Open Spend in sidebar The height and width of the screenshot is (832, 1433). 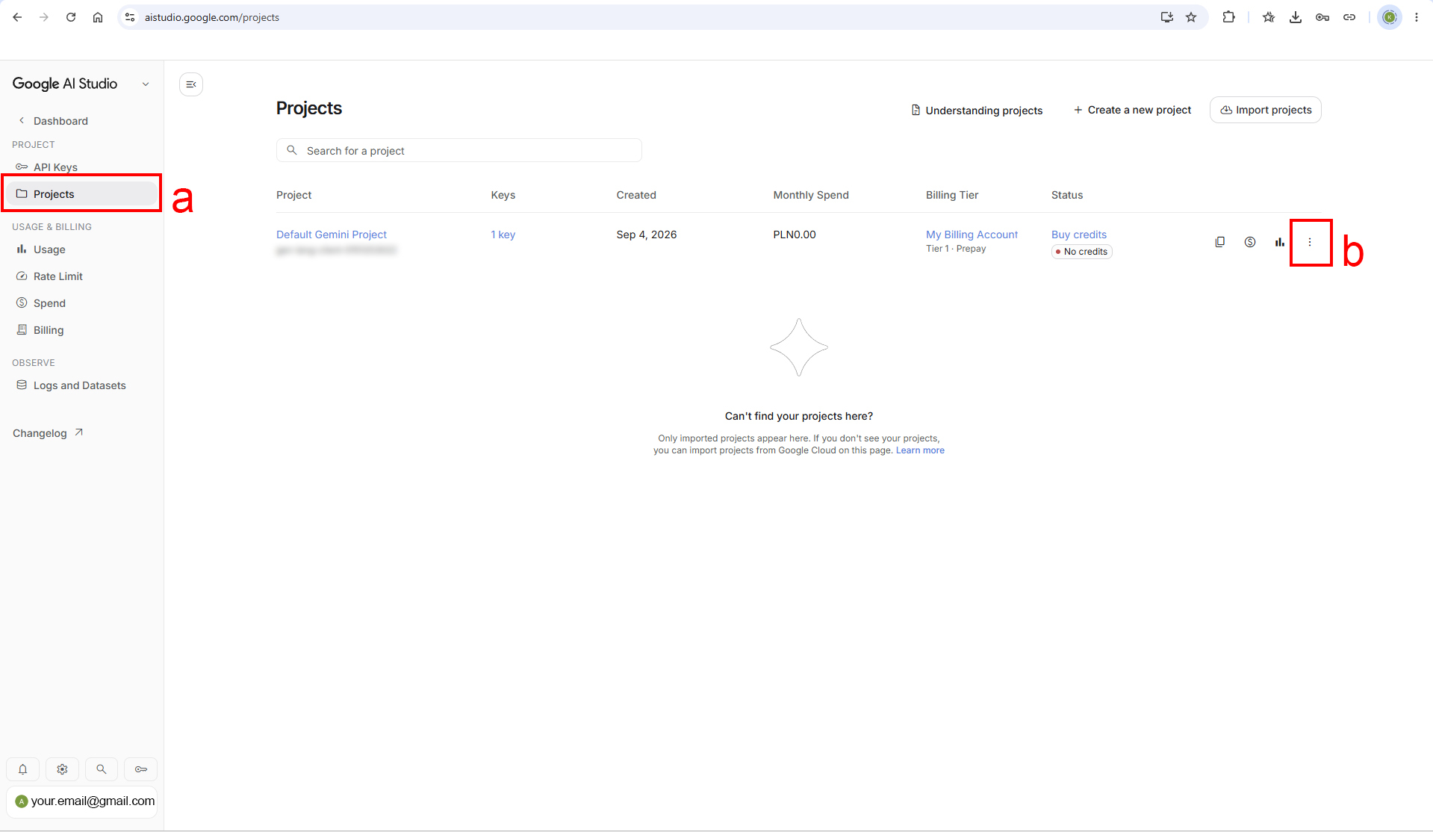[49, 303]
